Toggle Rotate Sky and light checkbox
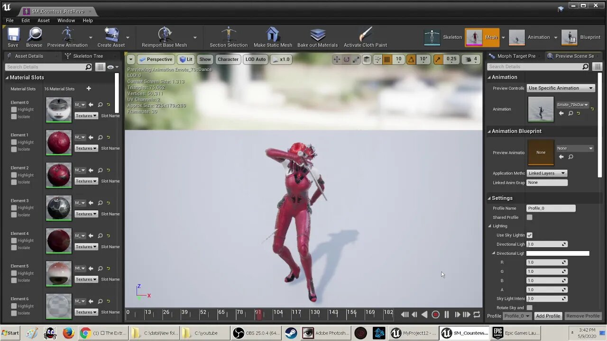The height and width of the screenshot is (341, 607). [529, 308]
